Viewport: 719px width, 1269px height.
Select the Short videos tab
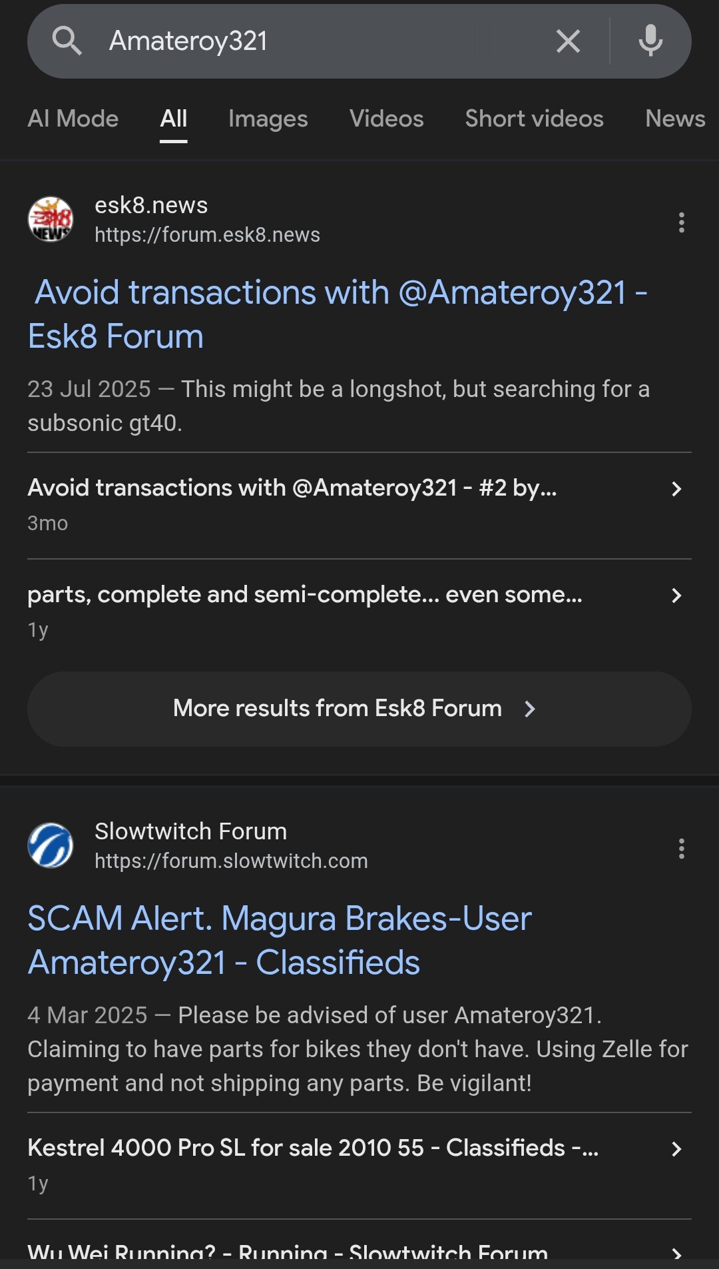534,119
